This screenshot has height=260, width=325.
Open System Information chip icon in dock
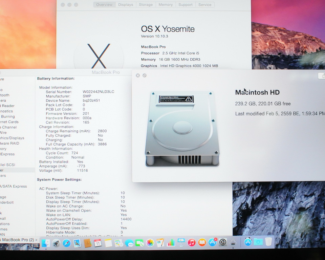[x=233, y=242]
